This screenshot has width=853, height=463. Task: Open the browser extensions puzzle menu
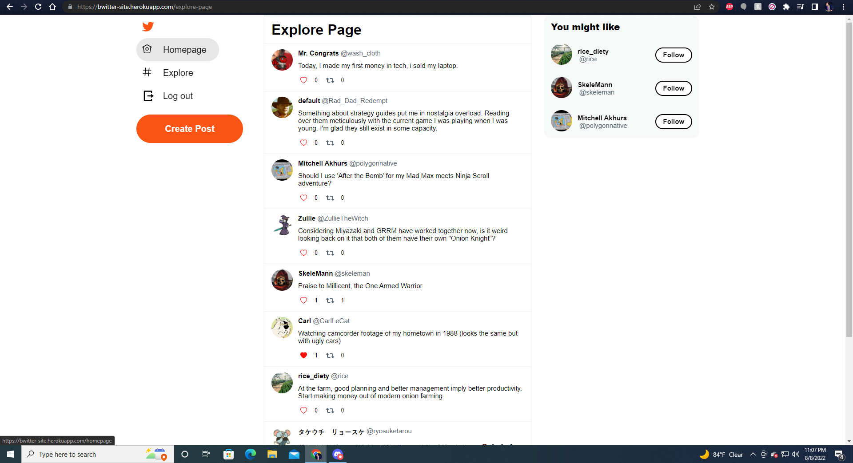pos(786,7)
